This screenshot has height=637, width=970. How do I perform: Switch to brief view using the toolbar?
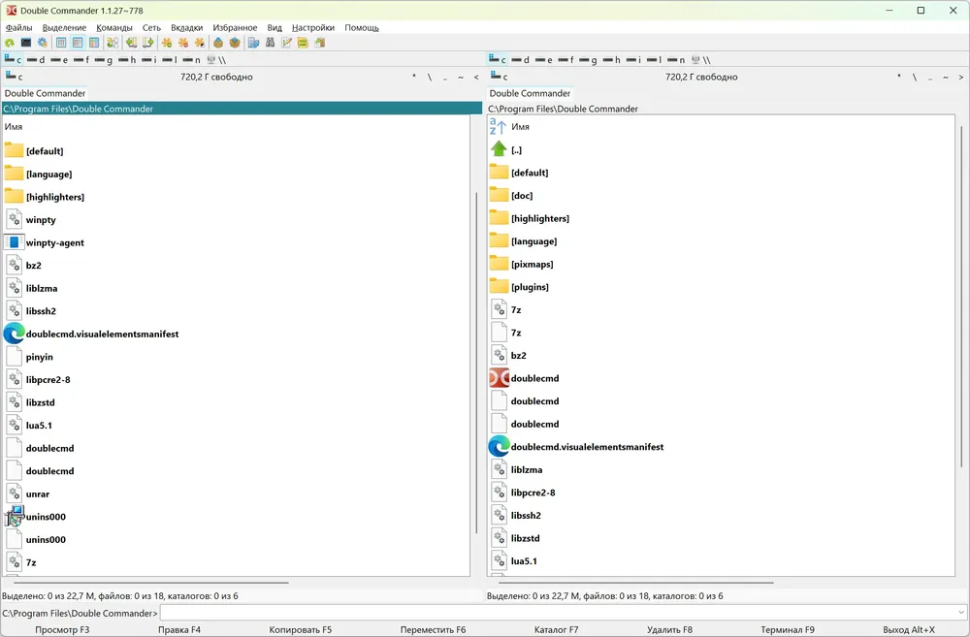pos(61,43)
